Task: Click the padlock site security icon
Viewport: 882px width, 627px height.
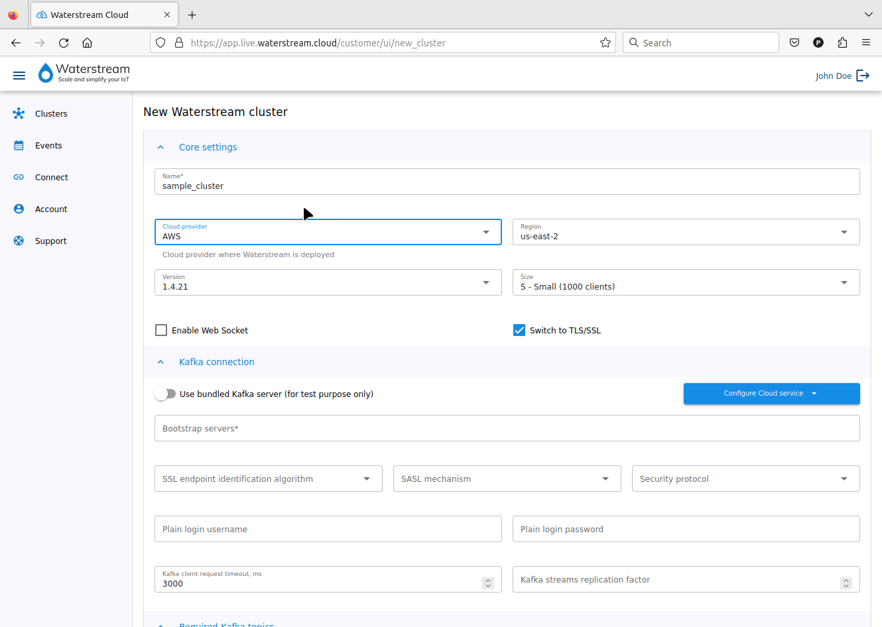Action: [178, 42]
